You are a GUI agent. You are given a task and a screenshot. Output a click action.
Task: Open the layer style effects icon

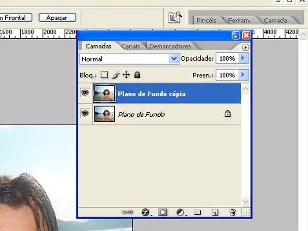[x=146, y=212]
